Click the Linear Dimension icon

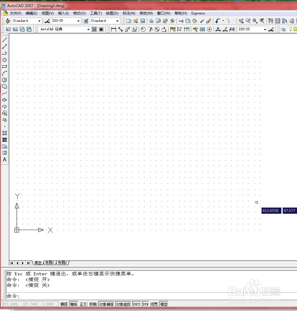114,29
